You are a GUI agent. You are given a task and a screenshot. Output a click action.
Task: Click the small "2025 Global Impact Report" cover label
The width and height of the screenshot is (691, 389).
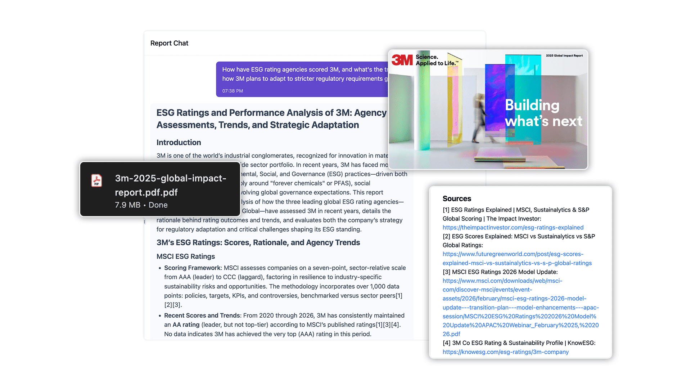[x=564, y=56]
